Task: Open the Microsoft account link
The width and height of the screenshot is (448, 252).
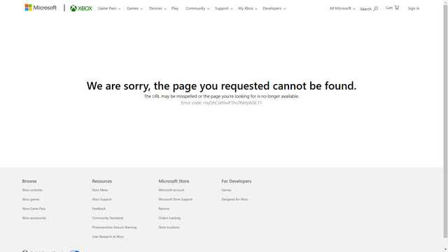Action: click(171, 190)
